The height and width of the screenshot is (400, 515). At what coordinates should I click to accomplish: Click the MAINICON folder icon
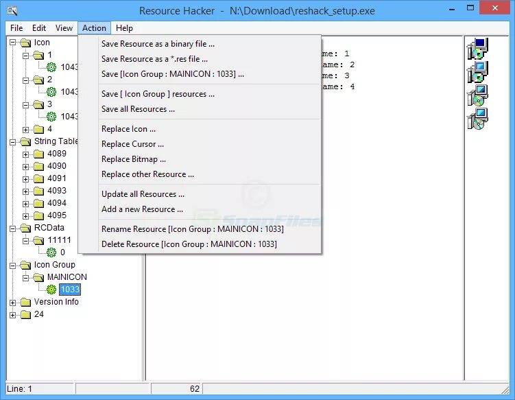click(38, 277)
